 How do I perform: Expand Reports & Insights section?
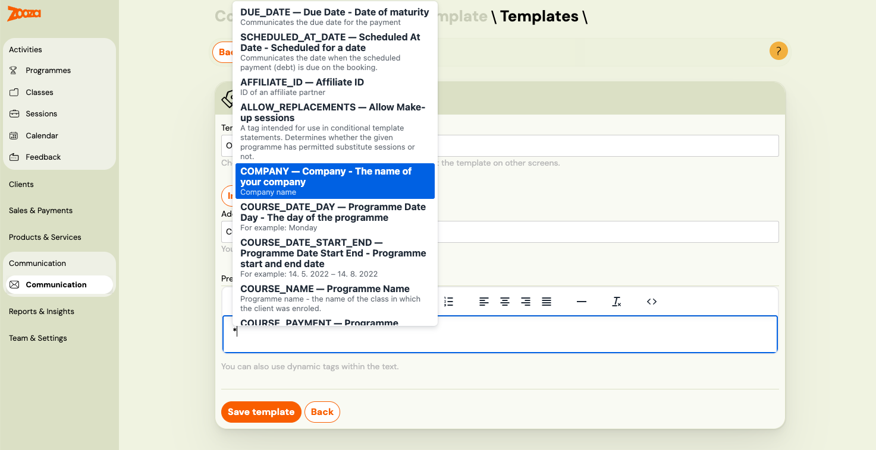[x=42, y=311]
